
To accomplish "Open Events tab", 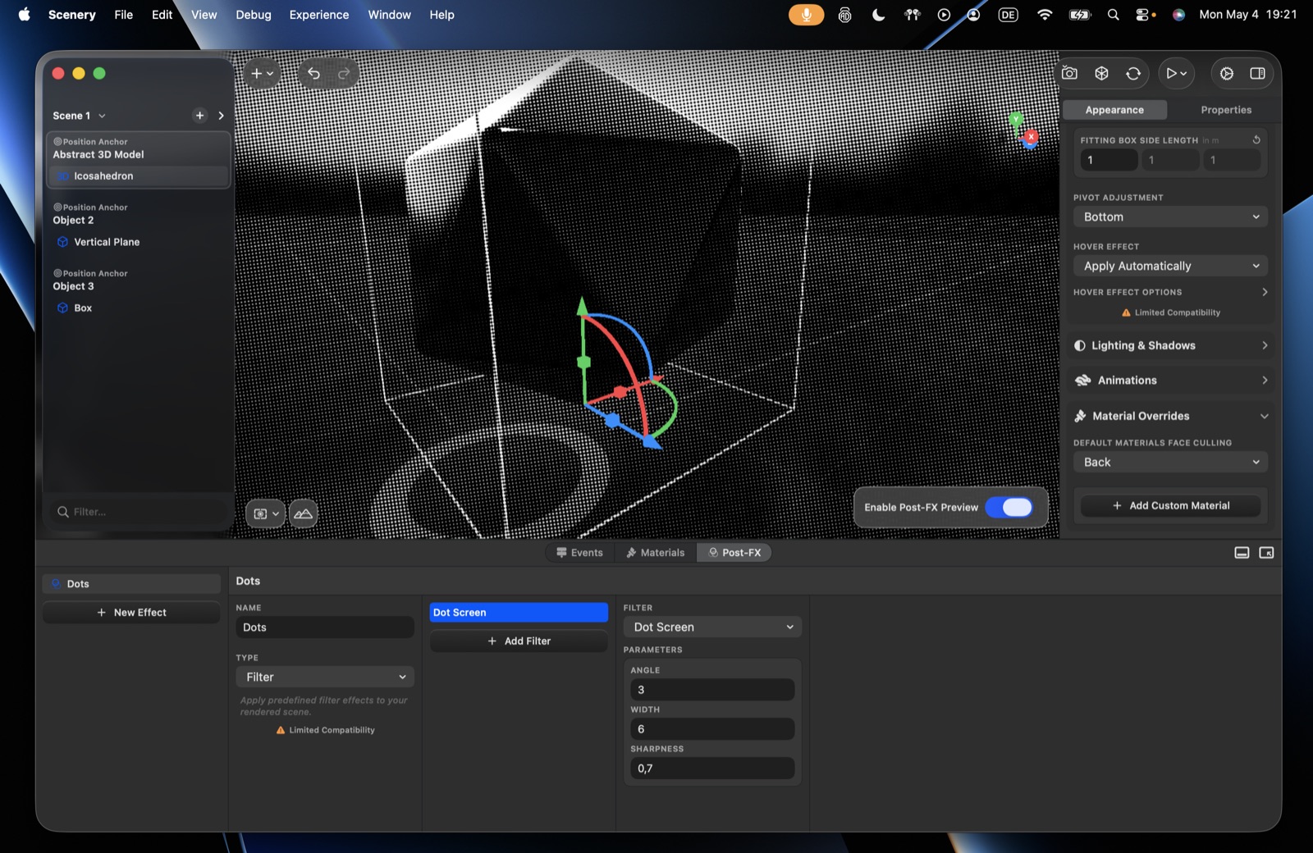I will pos(579,553).
